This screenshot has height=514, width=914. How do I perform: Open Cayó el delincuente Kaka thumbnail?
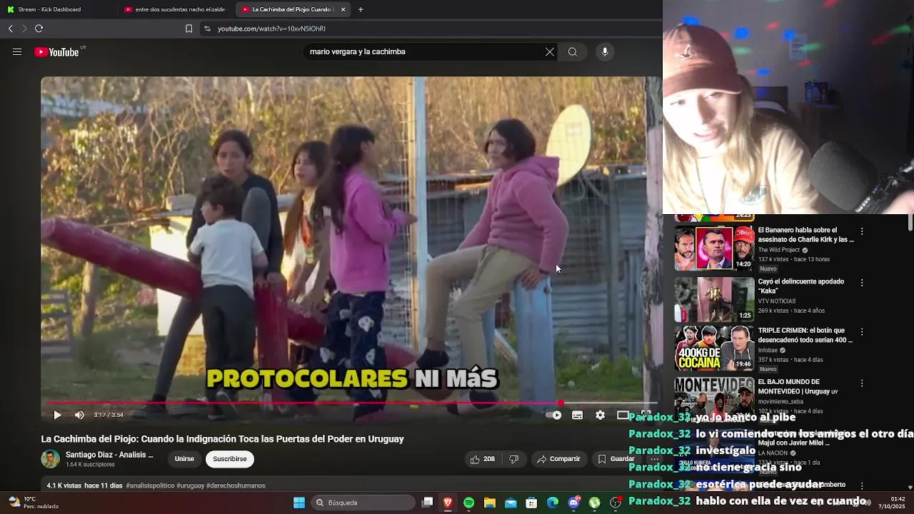pos(714,299)
